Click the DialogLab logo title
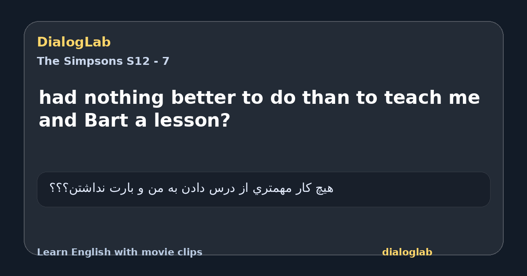527x276 pixels. (74, 42)
